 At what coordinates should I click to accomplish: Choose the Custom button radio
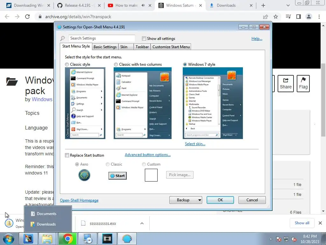click(144, 164)
